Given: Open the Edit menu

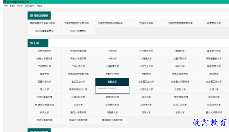Looking at the screenshot, I should [12, 6].
